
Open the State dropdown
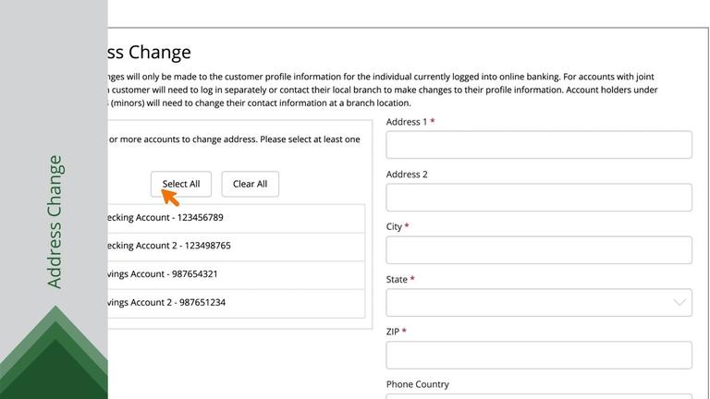click(x=539, y=302)
